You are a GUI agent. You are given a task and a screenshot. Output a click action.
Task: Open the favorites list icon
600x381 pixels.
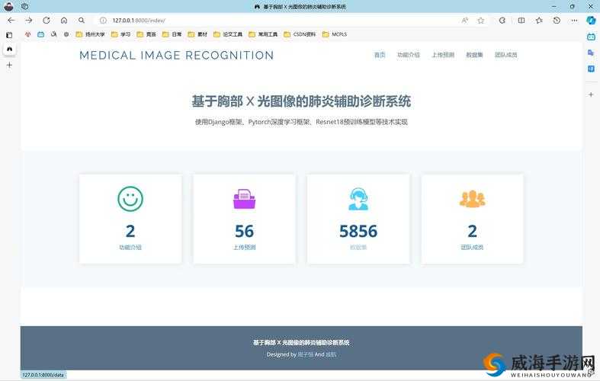point(539,21)
